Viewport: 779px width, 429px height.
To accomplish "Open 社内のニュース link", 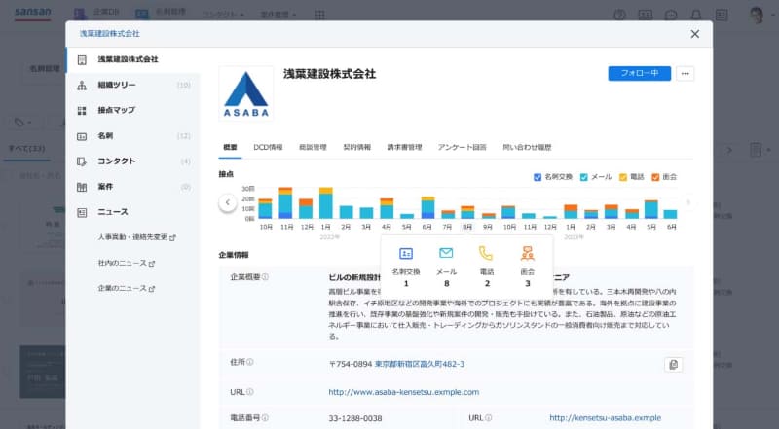I will (x=127, y=264).
